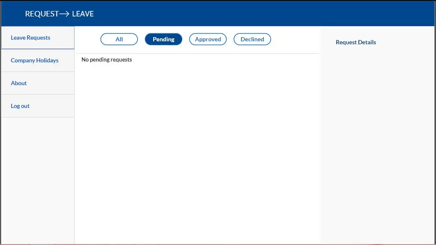
Task: Click the Request Details heading
Action: 356,42
